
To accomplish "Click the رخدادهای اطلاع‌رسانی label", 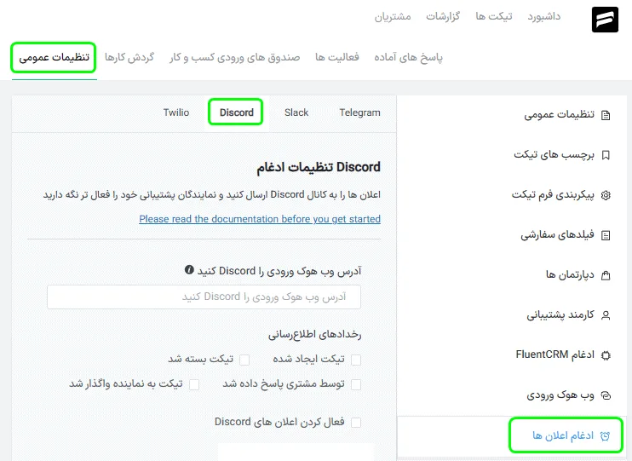I will click(x=315, y=334).
